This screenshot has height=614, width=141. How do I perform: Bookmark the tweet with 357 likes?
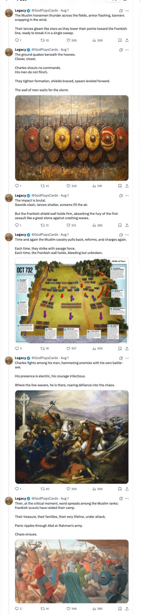(x=120, y=348)
